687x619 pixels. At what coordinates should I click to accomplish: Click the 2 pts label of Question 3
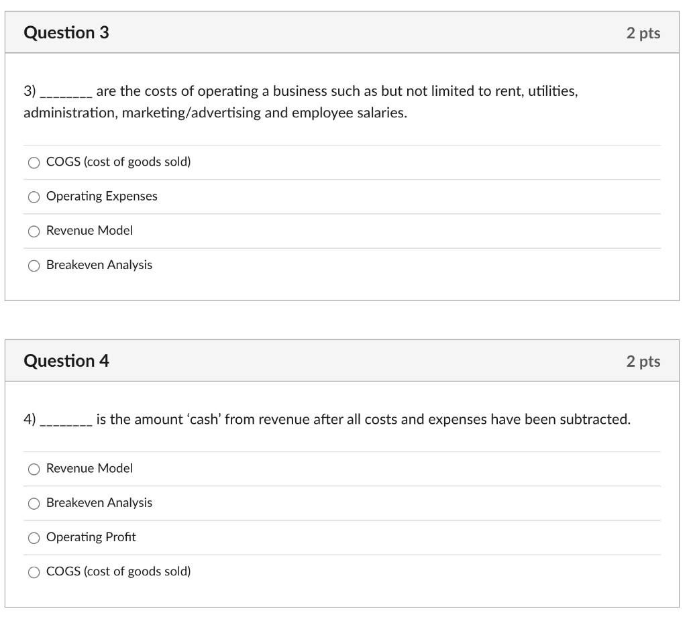click(643, 33)
